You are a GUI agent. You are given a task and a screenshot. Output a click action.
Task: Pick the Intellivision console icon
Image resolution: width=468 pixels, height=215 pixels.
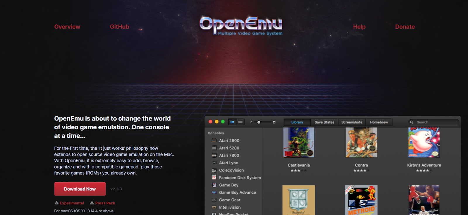(214, 207)
